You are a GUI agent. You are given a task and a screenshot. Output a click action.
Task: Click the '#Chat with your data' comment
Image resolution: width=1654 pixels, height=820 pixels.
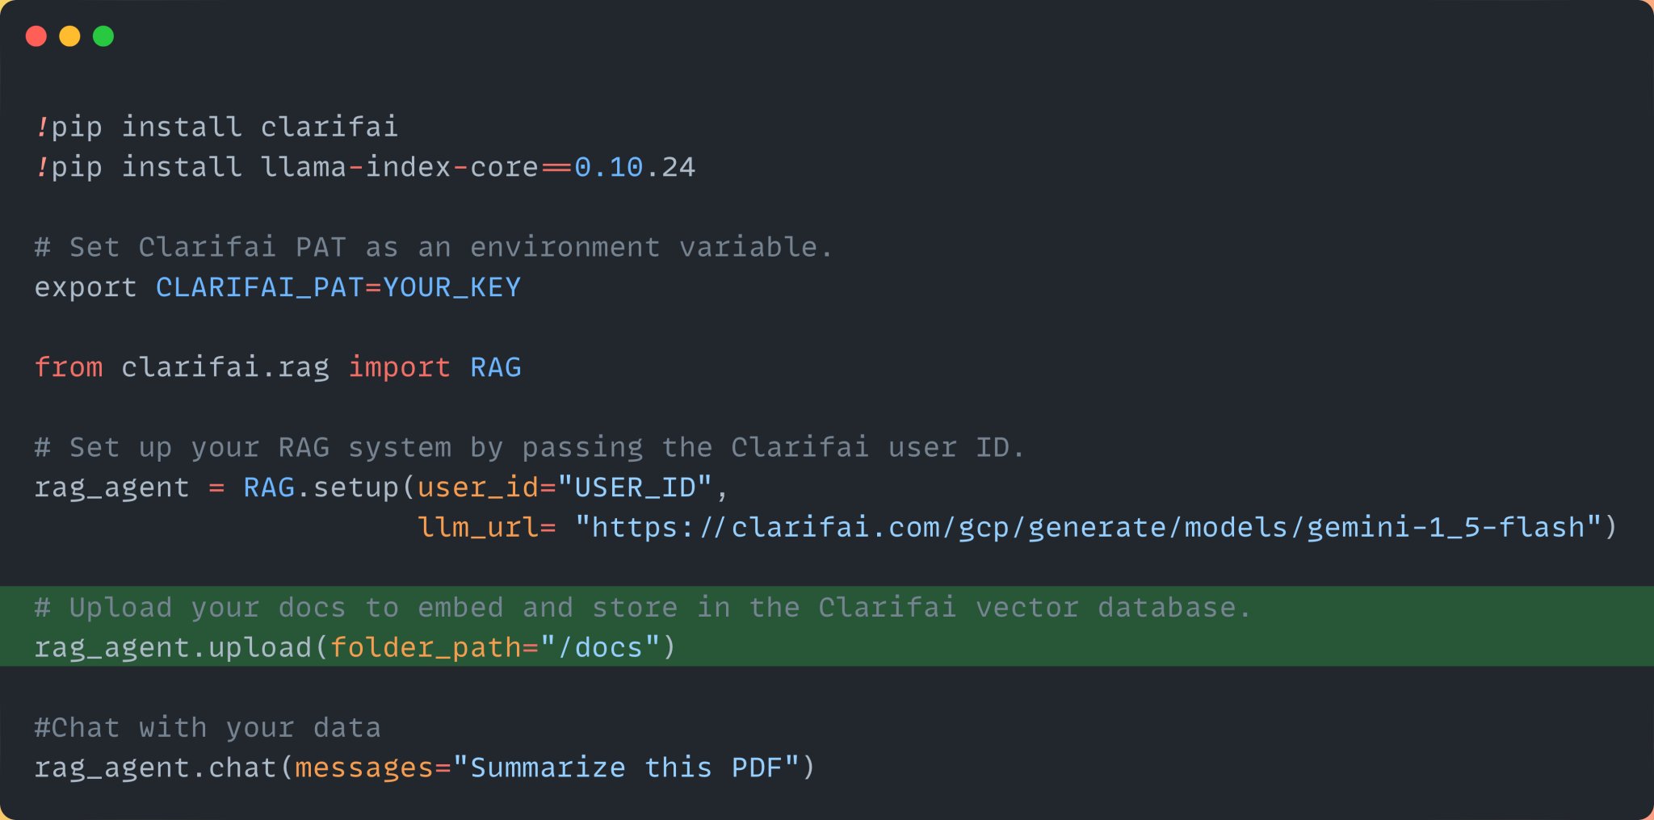pyautogui.click(x=208, y=728)
